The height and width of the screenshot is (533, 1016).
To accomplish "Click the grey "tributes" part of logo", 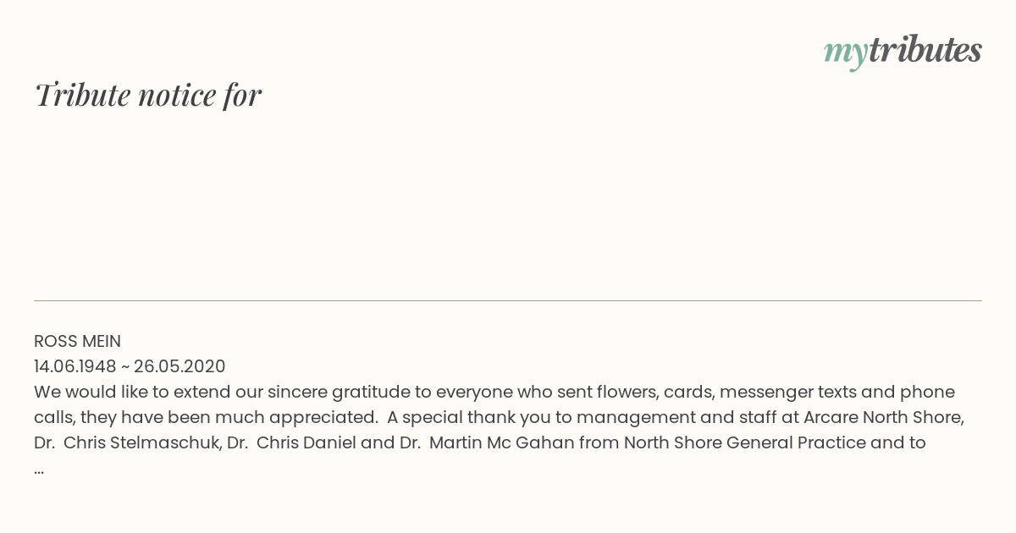I will tap(925, 50).
